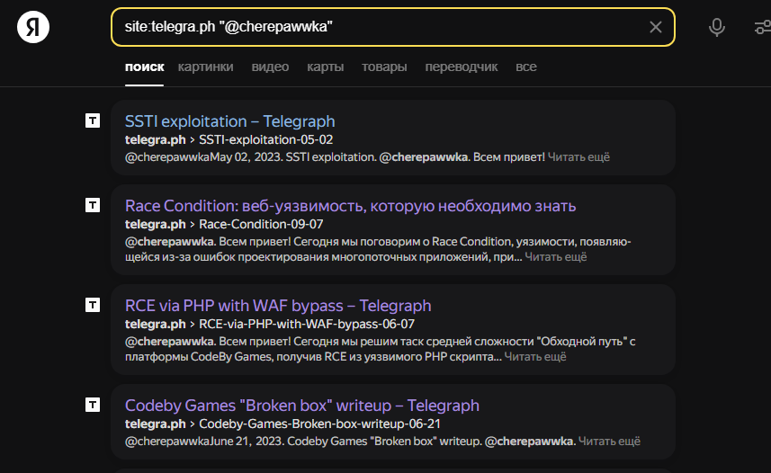The image size is (771, 473).
Task: Click snippet text "платформы CodeBy Games, получив RCE"
Action: click(x=236, y=356)
